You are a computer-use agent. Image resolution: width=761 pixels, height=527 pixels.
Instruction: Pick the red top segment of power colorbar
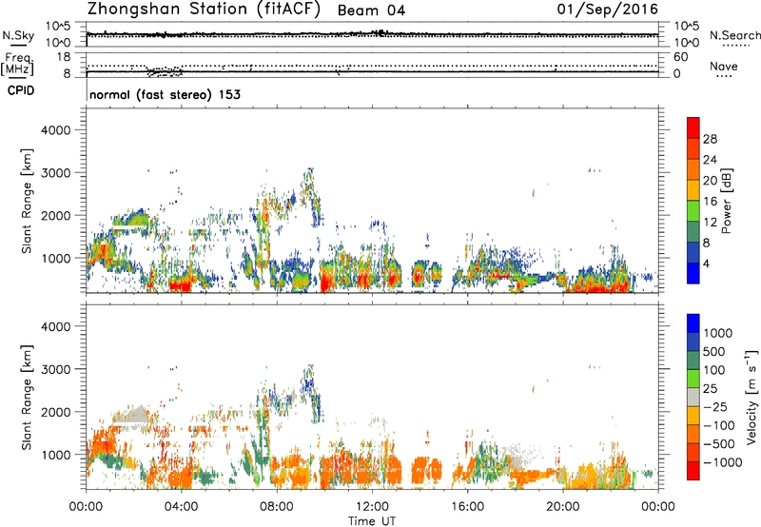[x=693, y=127]
